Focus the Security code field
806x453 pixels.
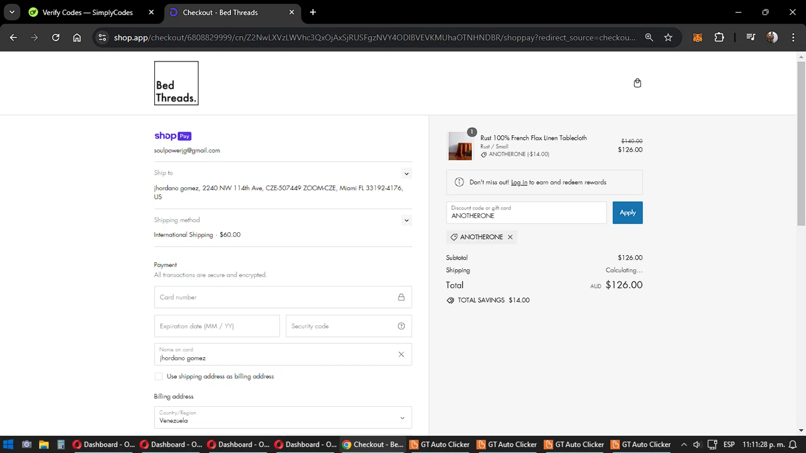click(349, 326)
